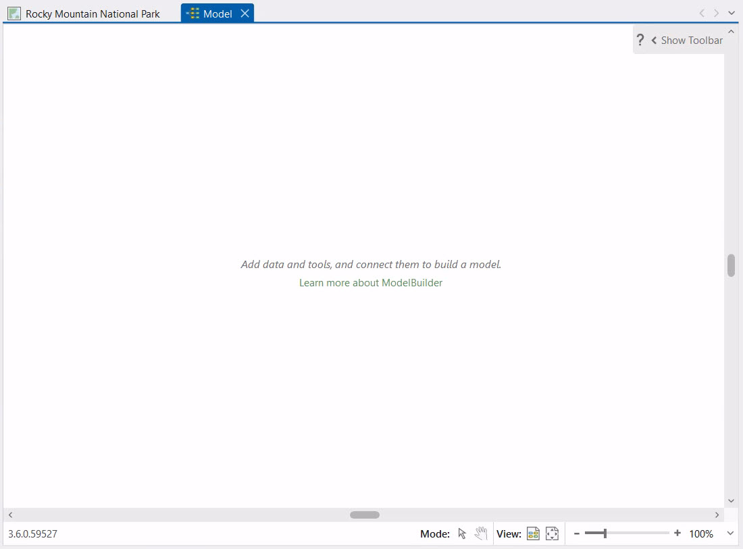Viewport: 743px width, 549px height.
Task: Click the green ModelBuilder icon on the Model tab
Action: (x=195, y=12)
